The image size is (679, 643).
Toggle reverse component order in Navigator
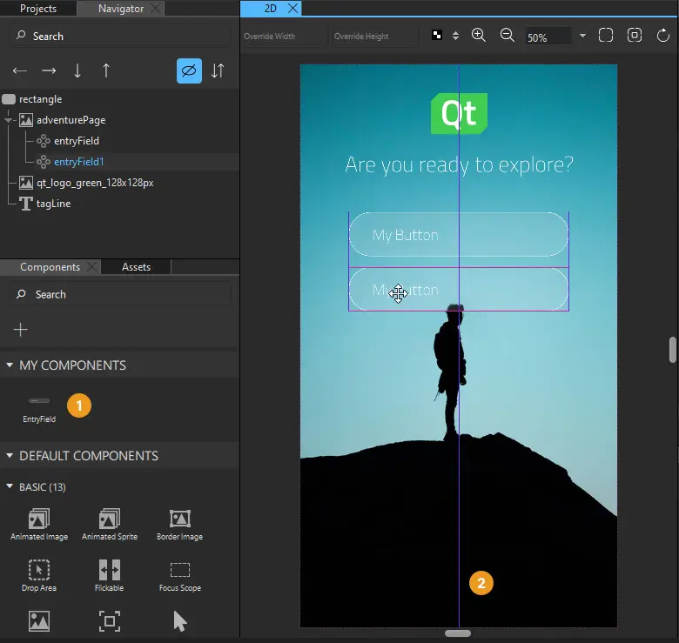[218, 70]
